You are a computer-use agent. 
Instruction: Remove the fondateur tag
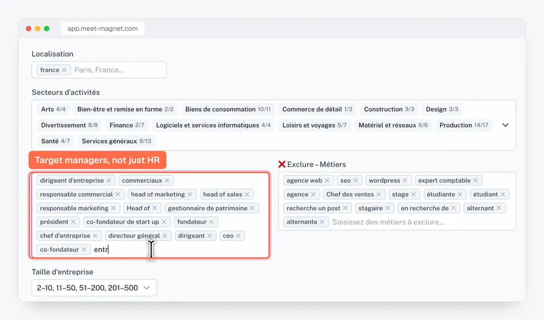pos(211,222)
